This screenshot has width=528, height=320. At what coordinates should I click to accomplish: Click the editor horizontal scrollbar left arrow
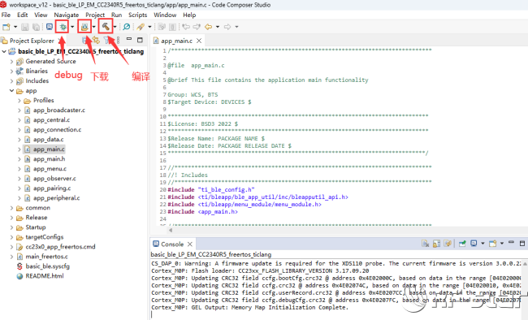(171, 230)
